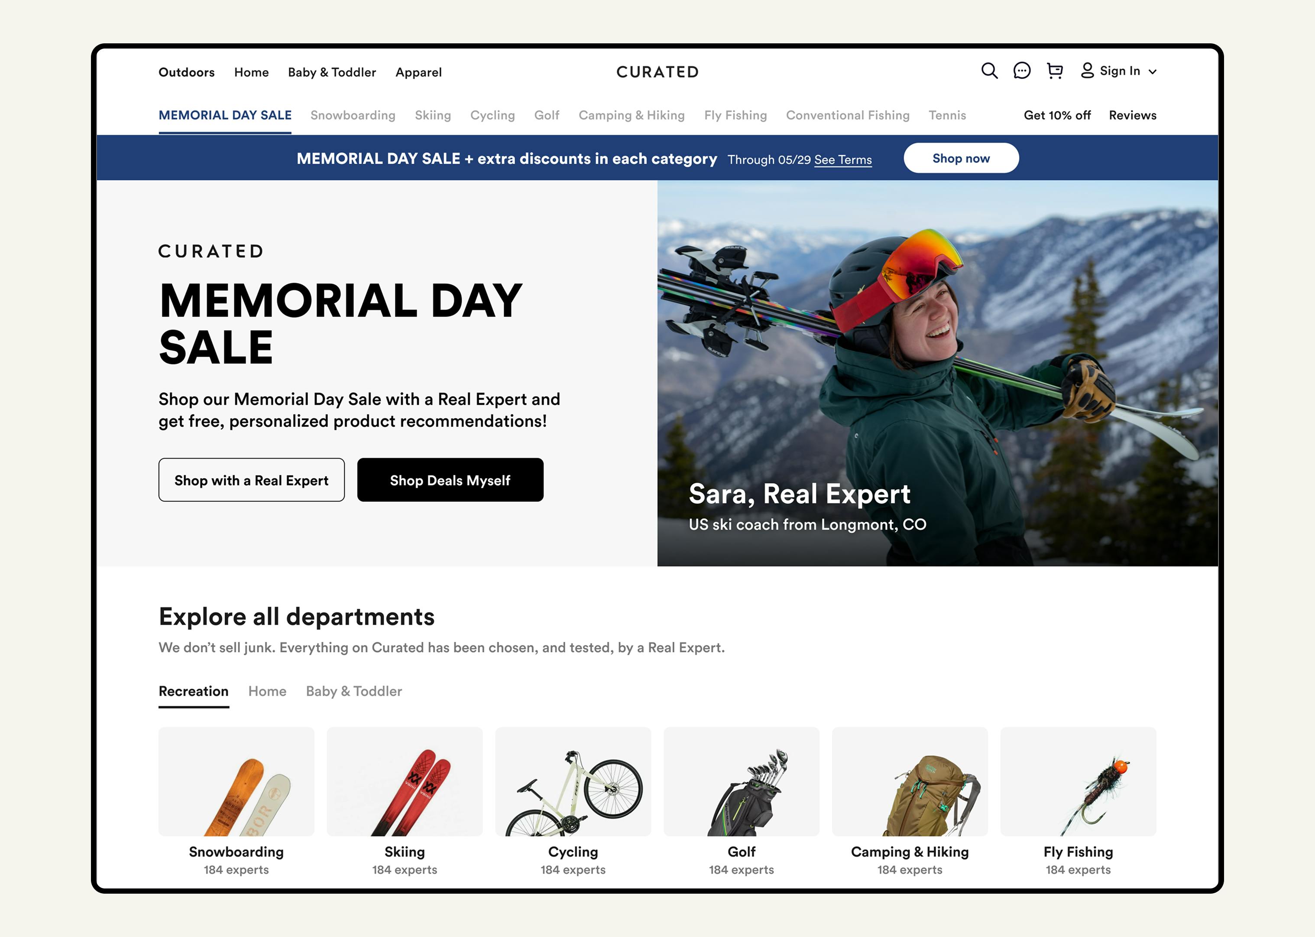Click the user profile icon
This screenshot has height=937, width=1315.
coord(1087,71)
